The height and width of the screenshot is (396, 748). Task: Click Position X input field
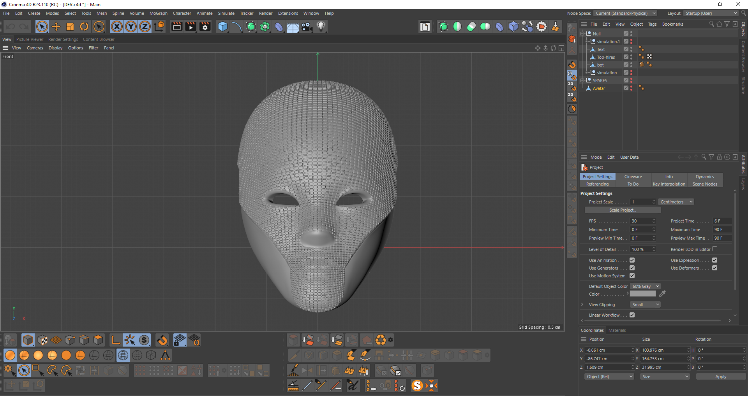607,350
